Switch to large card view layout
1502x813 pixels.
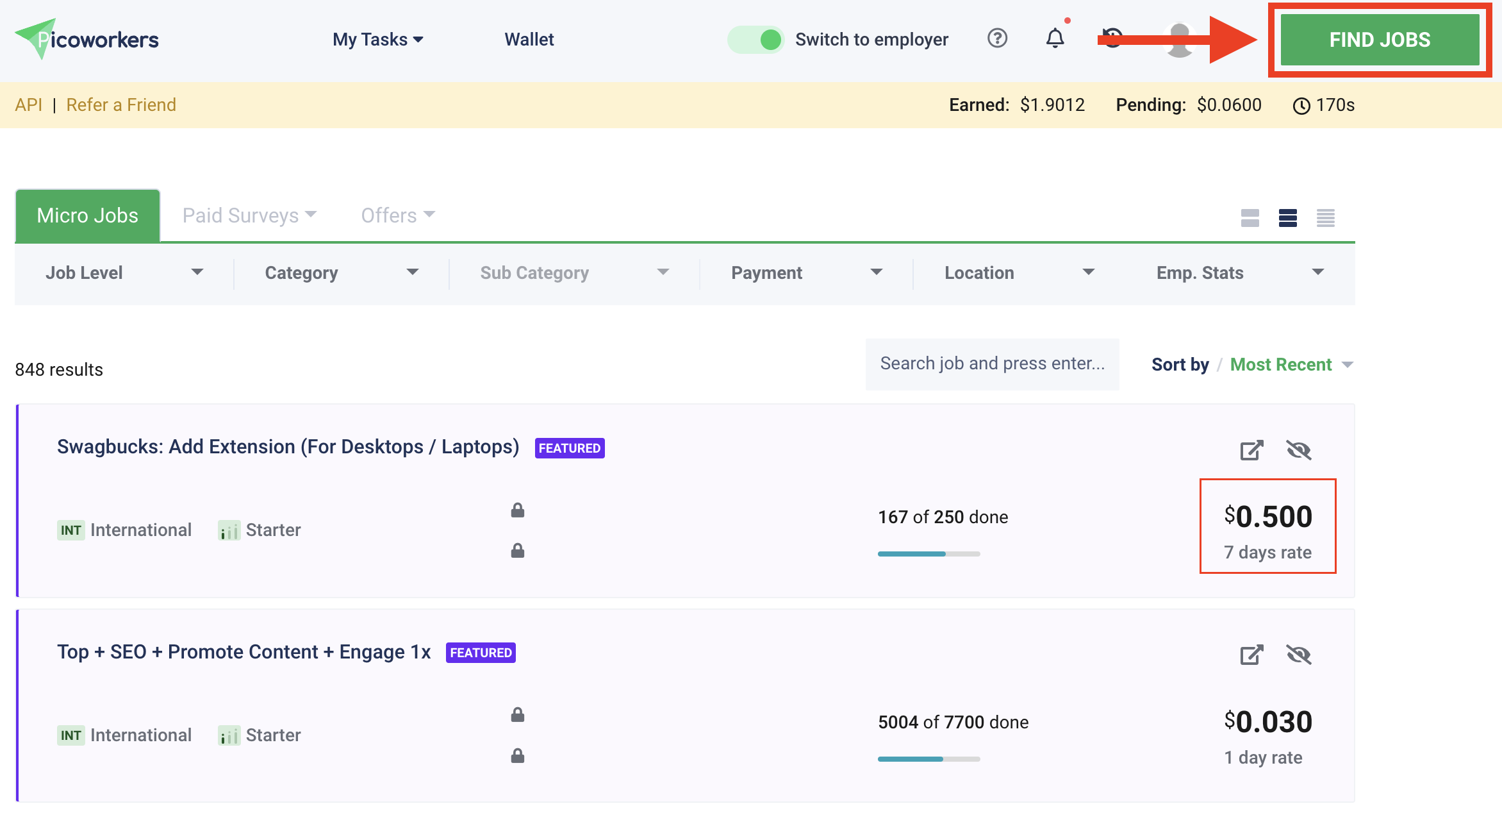pos(1250,218)
